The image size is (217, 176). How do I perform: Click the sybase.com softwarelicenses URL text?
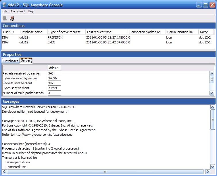coord(44,135)
